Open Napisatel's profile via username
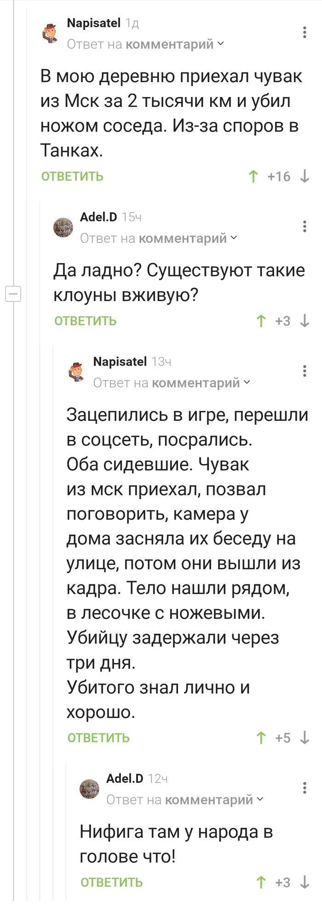Image resolution: width=322 pixels, height=913 pixels. 94,22
